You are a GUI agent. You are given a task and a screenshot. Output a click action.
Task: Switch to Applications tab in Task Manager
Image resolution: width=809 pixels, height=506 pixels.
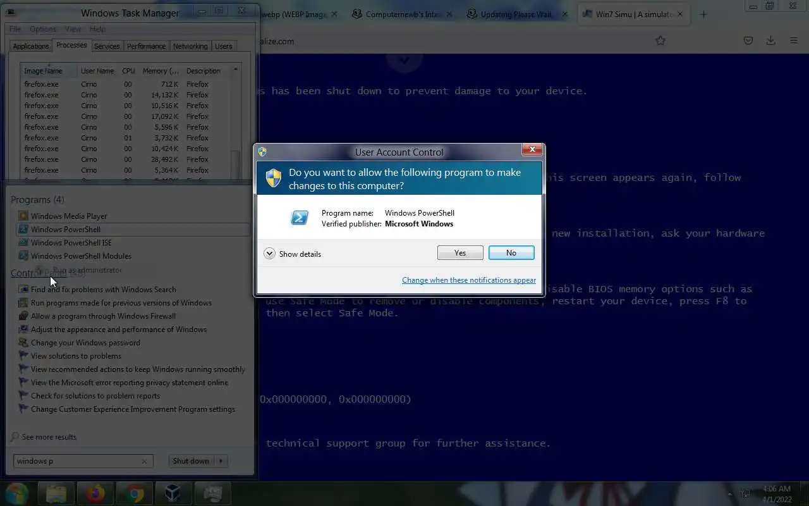(x=31, y=46)
